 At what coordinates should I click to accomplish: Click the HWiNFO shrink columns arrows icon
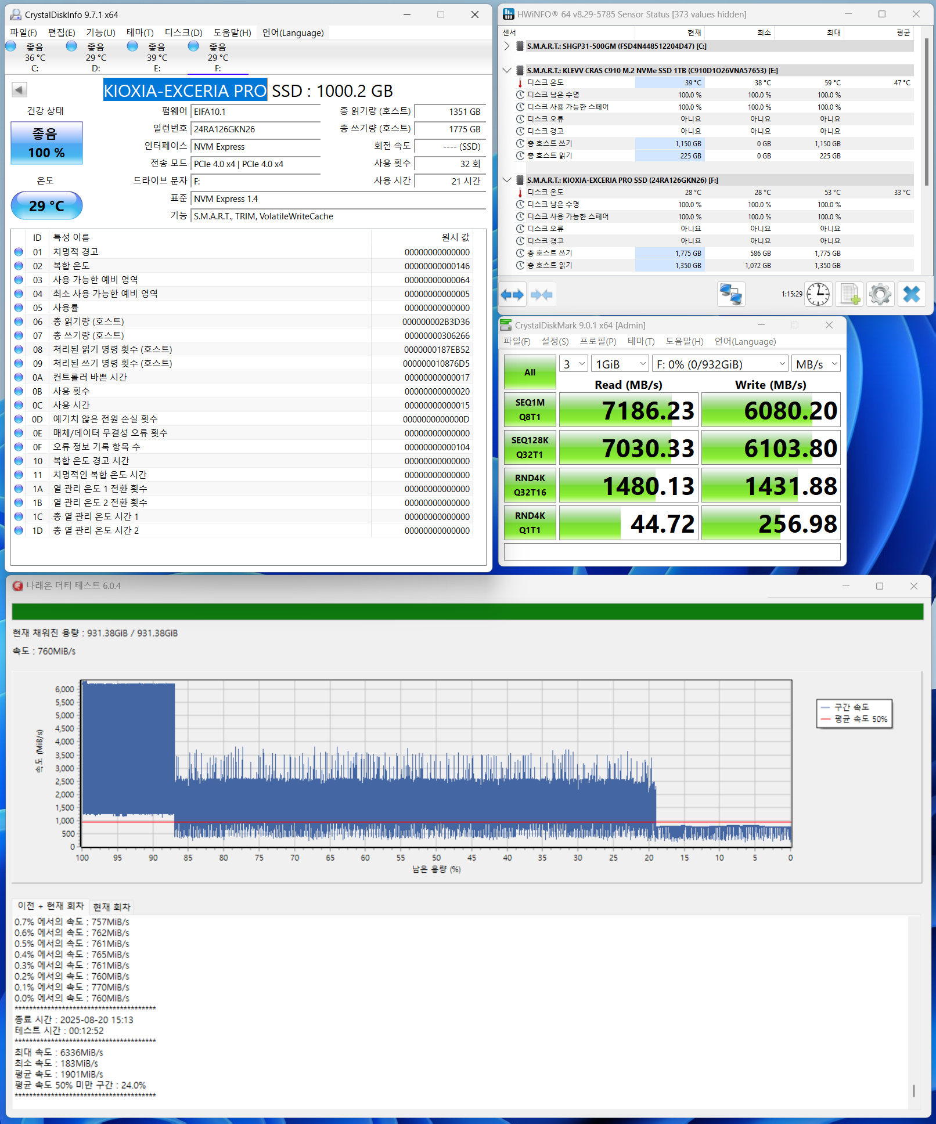542,295
